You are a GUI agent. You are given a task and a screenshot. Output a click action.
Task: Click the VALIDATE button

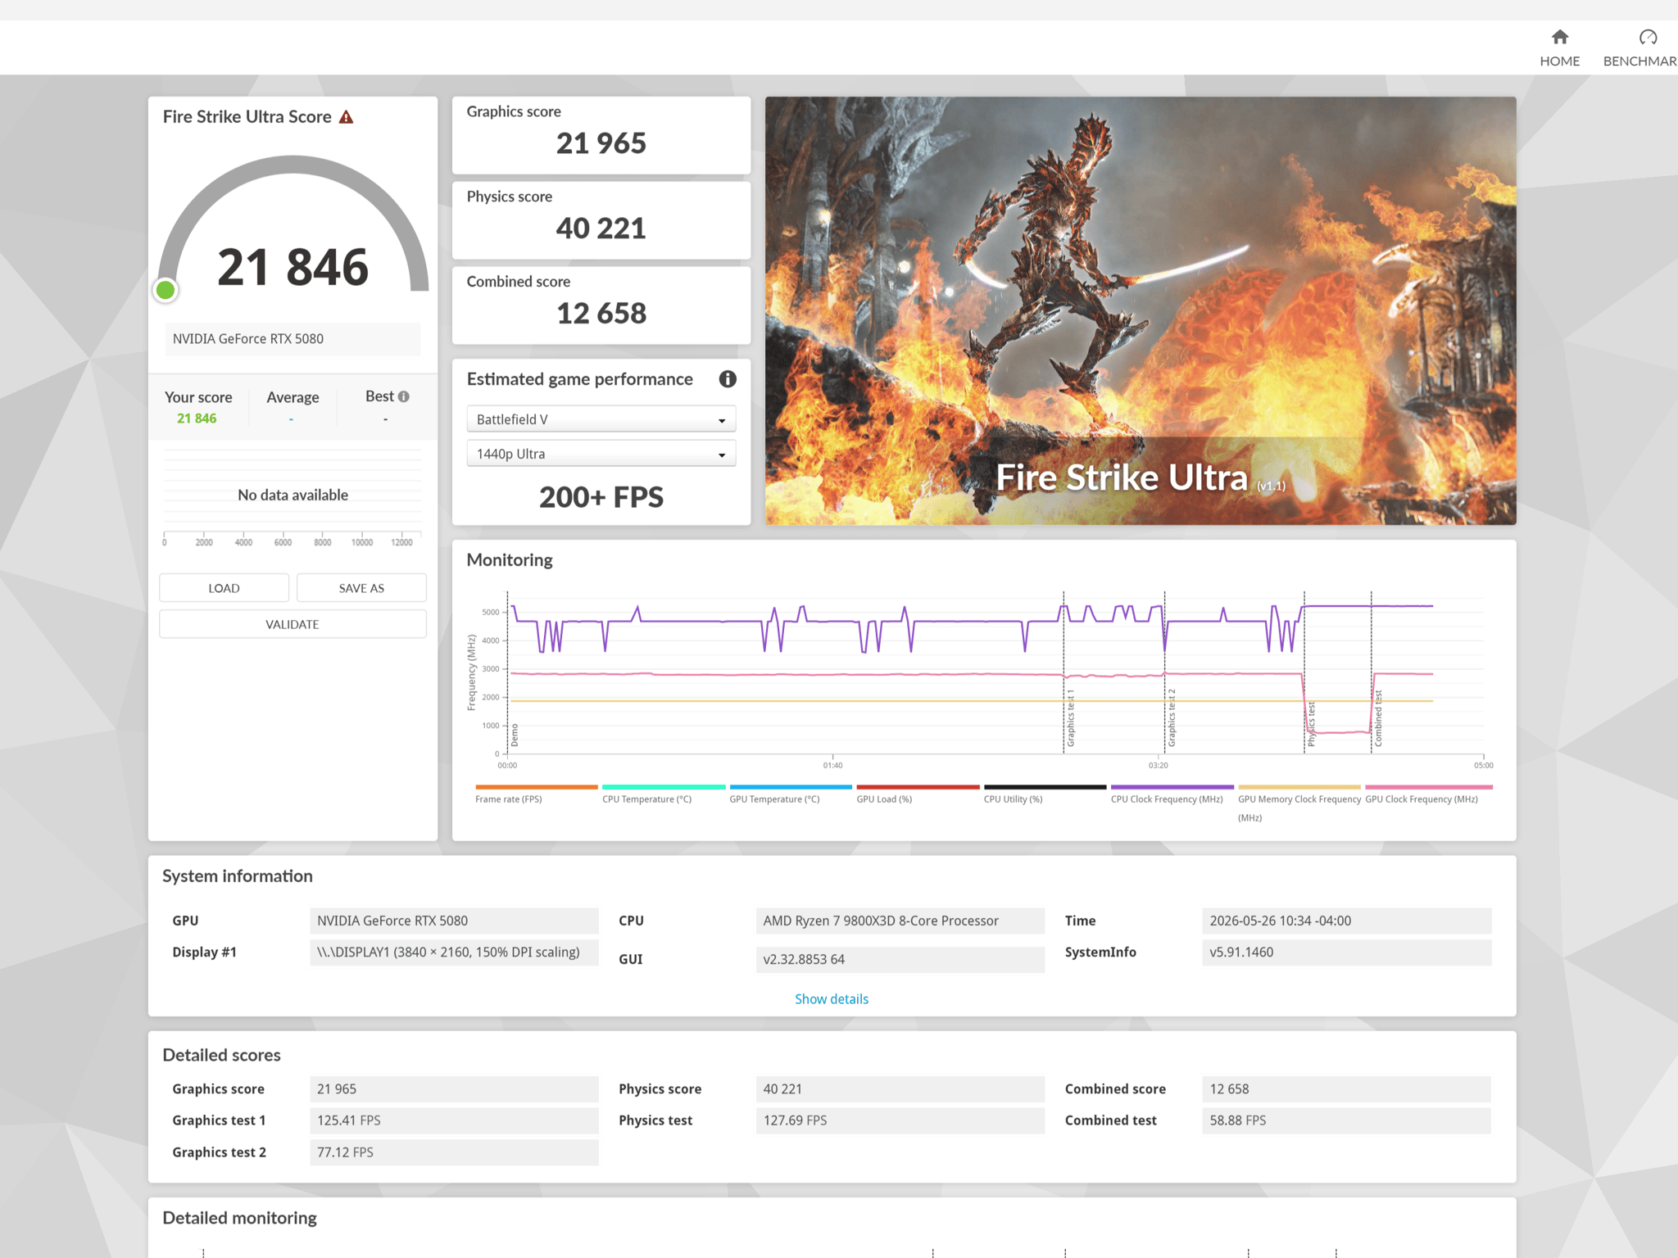click(293, 624)
